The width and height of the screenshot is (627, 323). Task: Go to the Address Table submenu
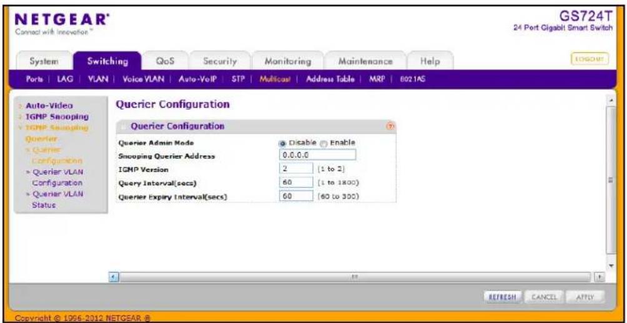pos(330,79)
